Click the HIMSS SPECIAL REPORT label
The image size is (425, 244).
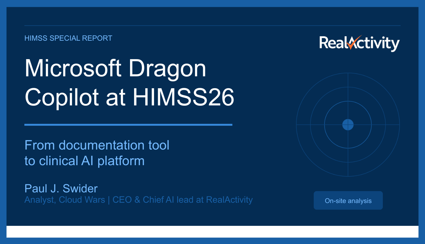(x=68, y=38)
